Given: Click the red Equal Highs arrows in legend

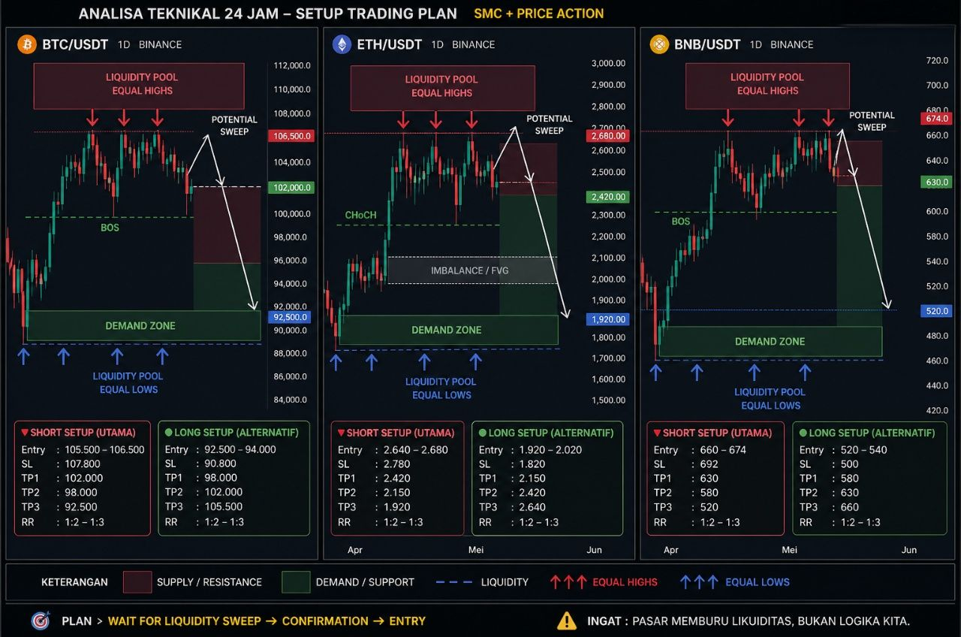Looking at the screenshot, I should click(567, 581).
